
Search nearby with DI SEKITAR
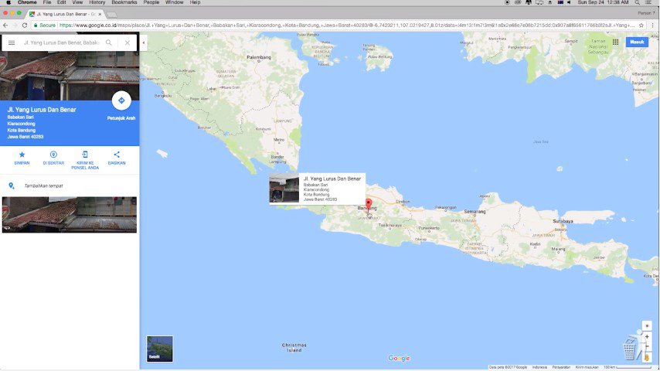53,158
